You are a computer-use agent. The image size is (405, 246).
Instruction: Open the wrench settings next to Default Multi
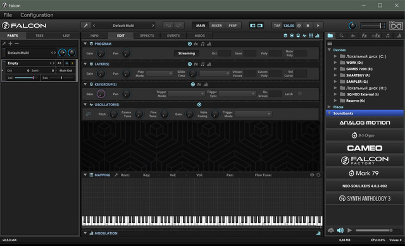(x=86, y=25)
